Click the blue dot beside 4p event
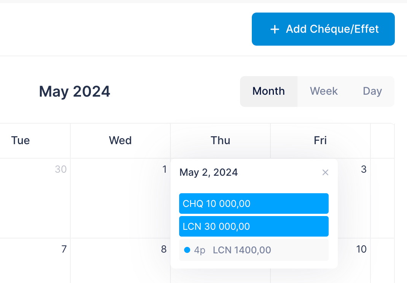Screen dimensions: 407x283 [187, 250]
